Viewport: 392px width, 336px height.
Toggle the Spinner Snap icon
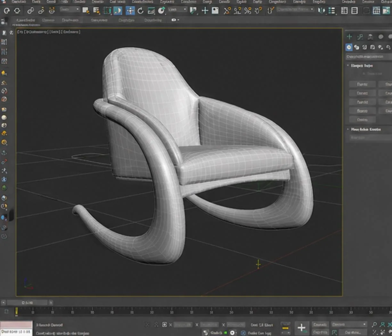coord(258,11)
